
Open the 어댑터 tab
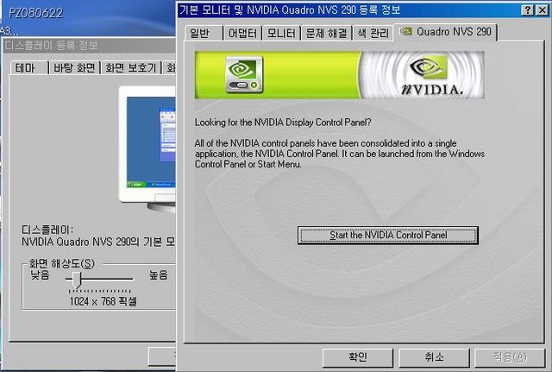[x=242, y=33]
